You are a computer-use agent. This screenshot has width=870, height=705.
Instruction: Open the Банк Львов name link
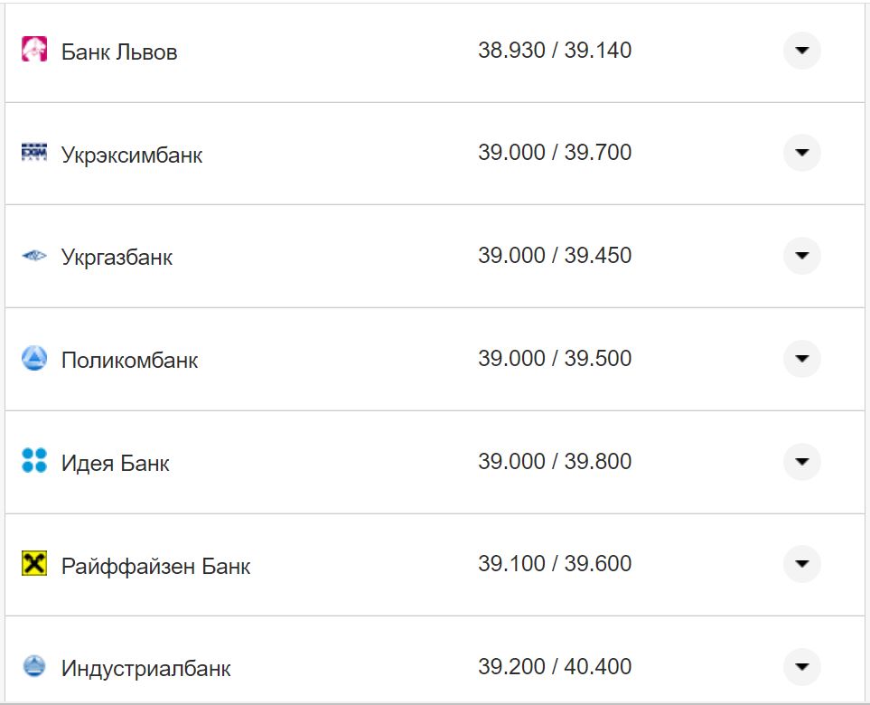coord(119,52)
